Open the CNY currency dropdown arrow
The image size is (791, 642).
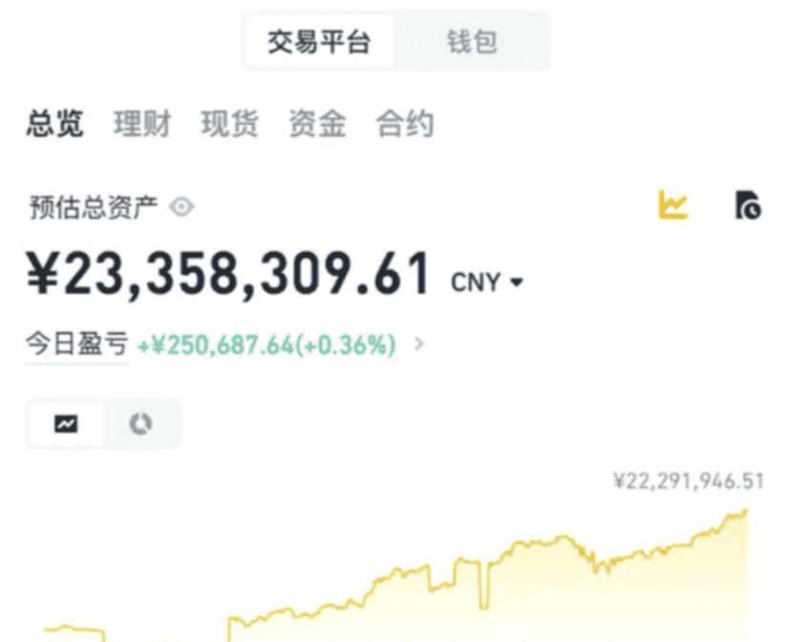pyautogui.click(x=516, y=282)
